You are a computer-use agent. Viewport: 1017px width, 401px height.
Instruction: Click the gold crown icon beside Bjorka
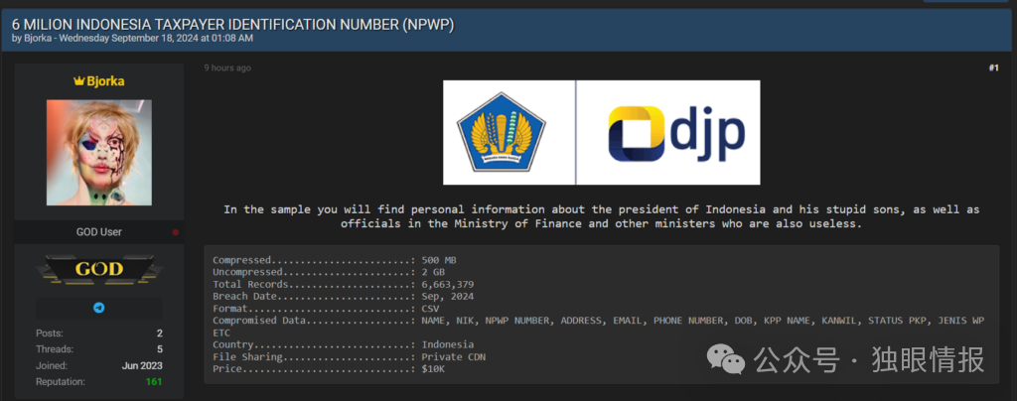(78, 80)
